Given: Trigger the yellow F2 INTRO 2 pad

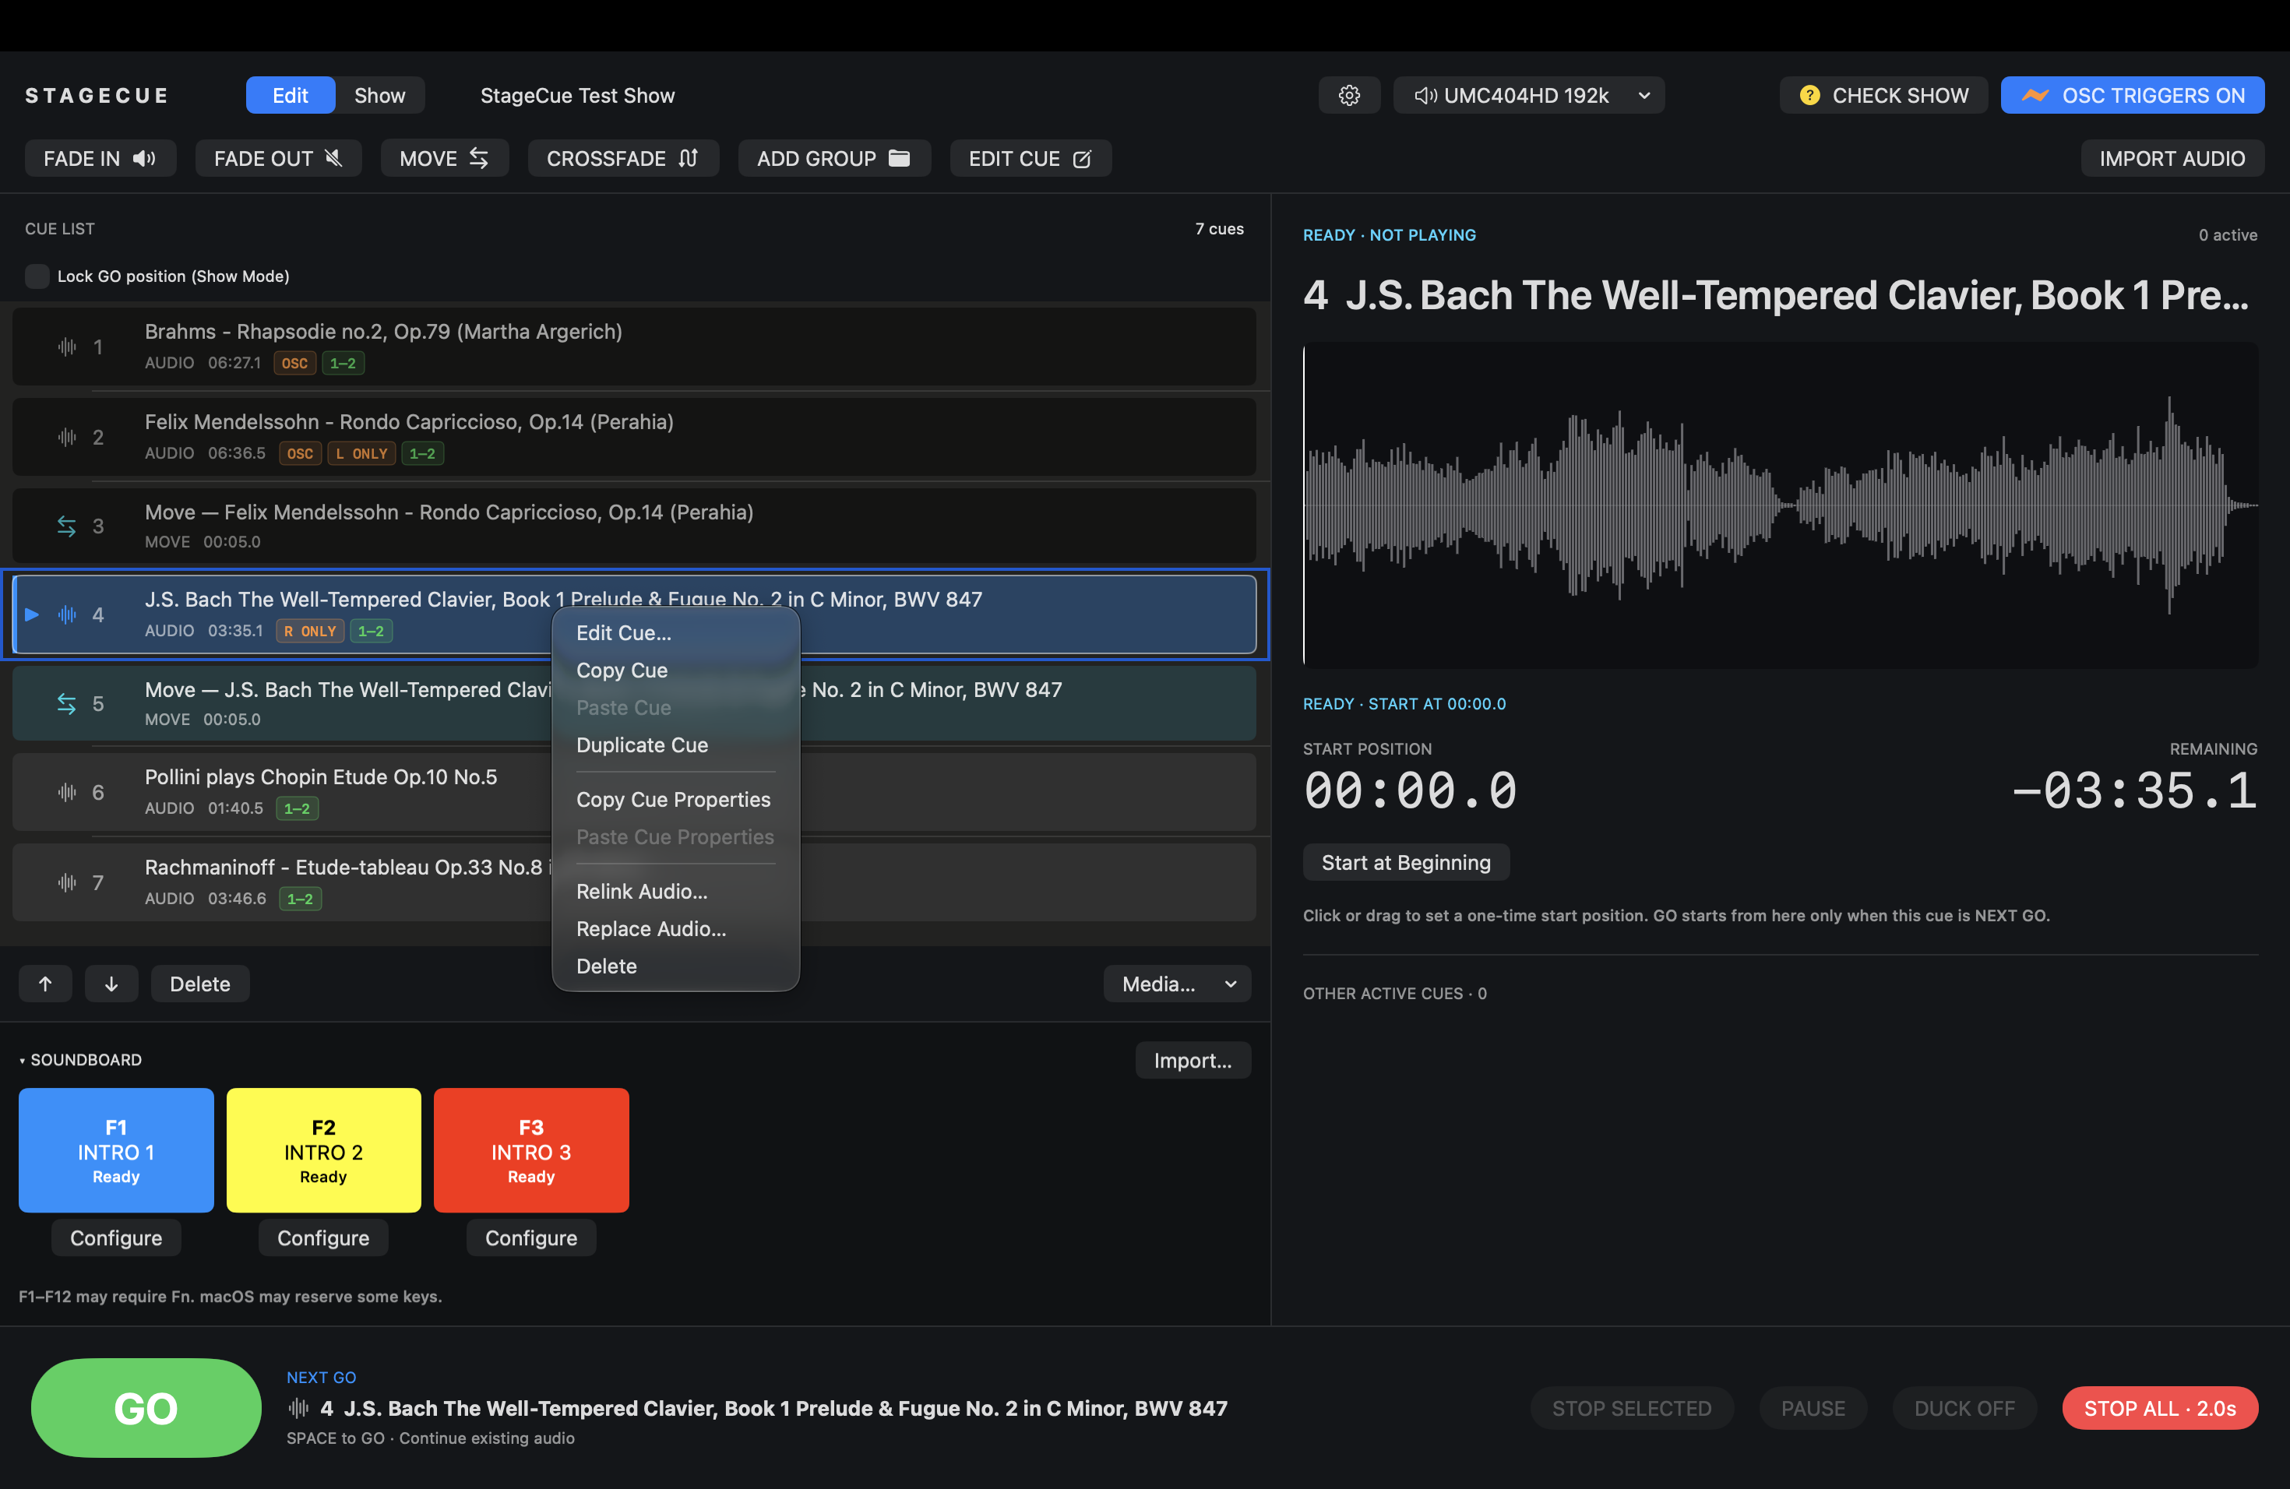Looking at the screenshot, I should 323,1150.
